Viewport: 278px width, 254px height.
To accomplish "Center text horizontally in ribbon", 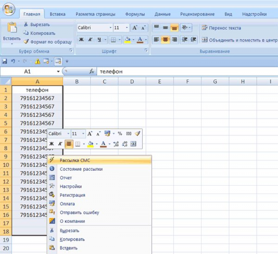I will [x=165, y=39].
